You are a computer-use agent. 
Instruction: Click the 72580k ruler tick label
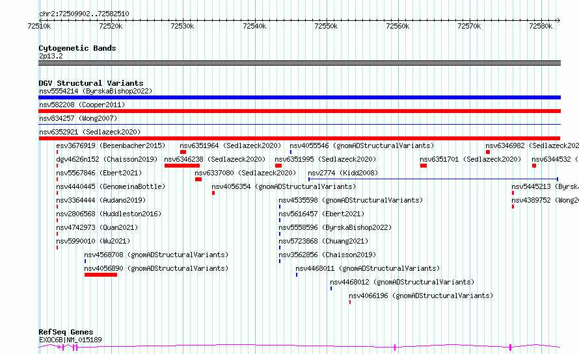(x=541, y=26)
